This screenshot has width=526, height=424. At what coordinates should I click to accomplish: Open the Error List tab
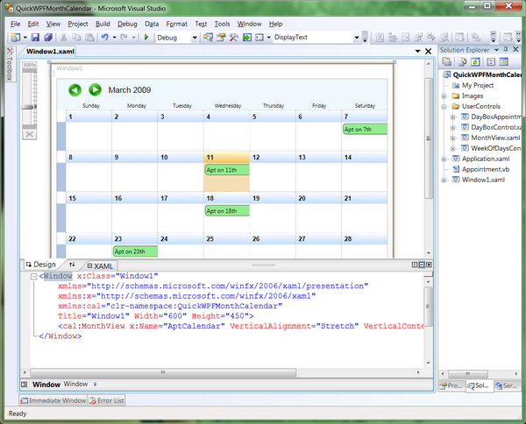107,400
